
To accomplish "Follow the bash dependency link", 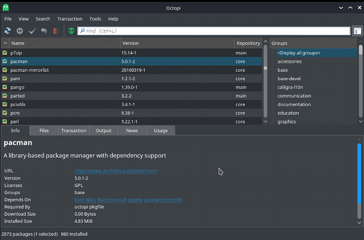I will coord(80,200).
